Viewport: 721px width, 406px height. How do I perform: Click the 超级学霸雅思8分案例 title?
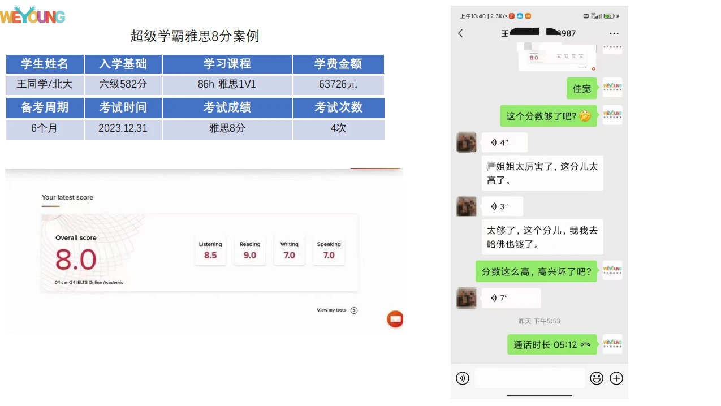point(195,36)
